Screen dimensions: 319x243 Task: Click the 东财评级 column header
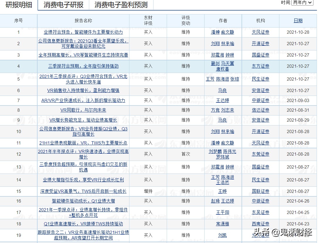(x=148, y=21)
